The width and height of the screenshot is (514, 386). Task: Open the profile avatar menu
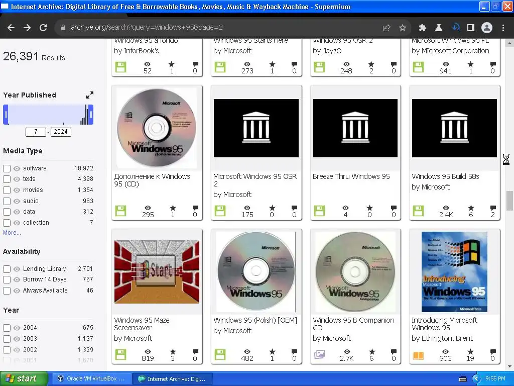487,28
